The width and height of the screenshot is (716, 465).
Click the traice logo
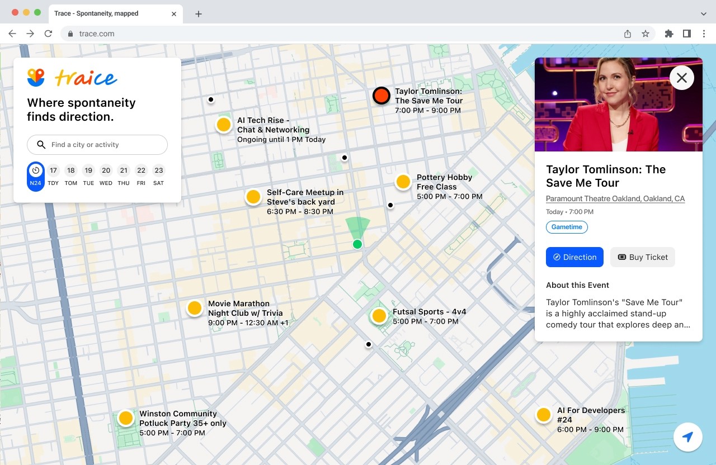coord(72,78)
